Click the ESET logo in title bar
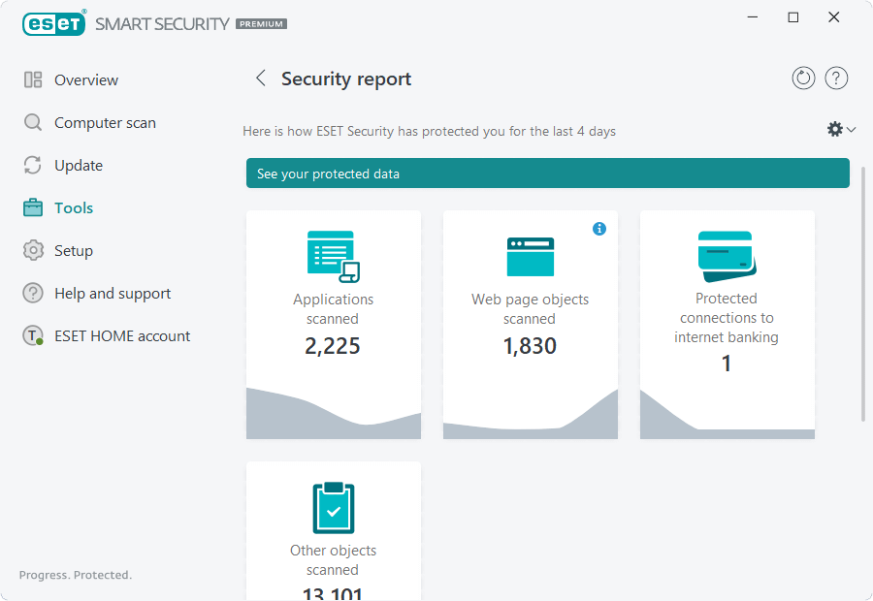The height and width of the screenshot is (601, 873). [54, 23]
